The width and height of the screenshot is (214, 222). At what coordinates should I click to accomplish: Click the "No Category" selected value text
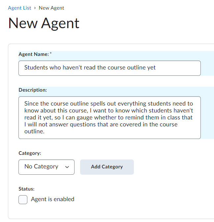(41, 167)
